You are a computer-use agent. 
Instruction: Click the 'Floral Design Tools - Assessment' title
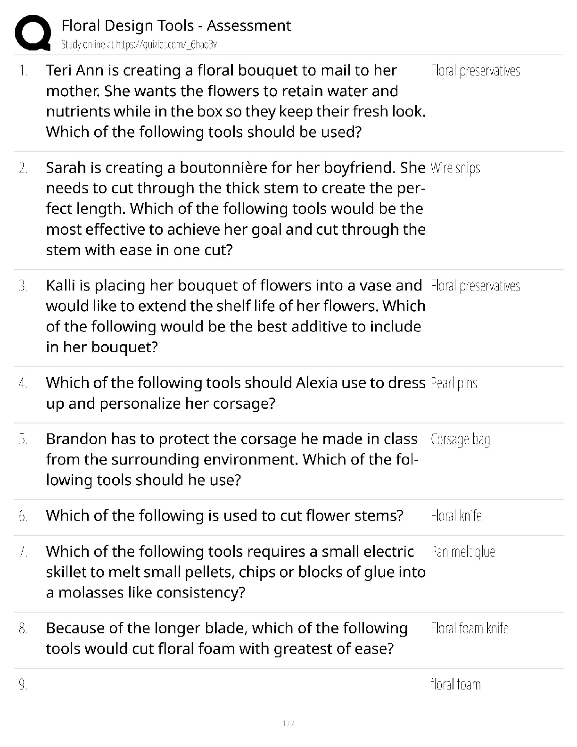(x=176, y=25)
